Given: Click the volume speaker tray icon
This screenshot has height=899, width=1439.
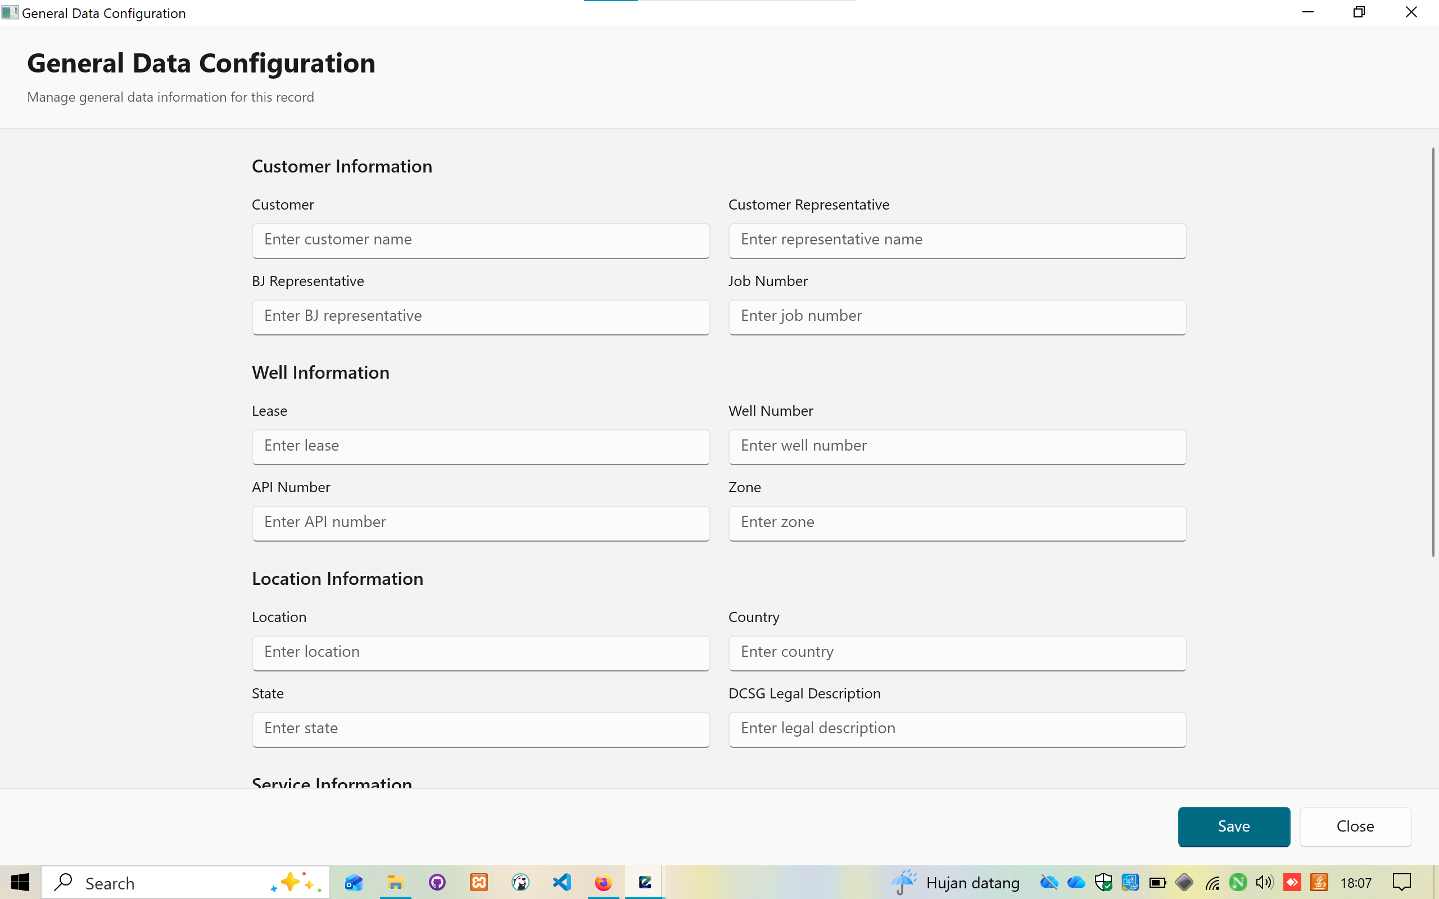Looking at the screenshot, I should tap(1264, 882).
